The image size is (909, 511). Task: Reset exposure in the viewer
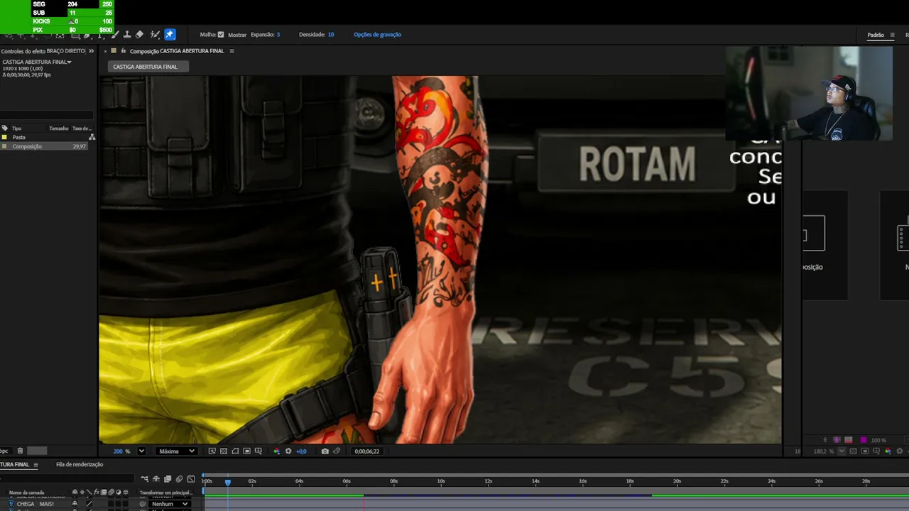pos(288,451)
